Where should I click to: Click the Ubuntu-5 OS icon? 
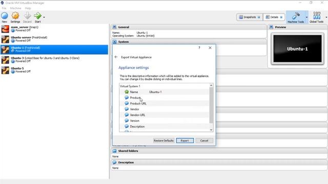tap(5, 70)
